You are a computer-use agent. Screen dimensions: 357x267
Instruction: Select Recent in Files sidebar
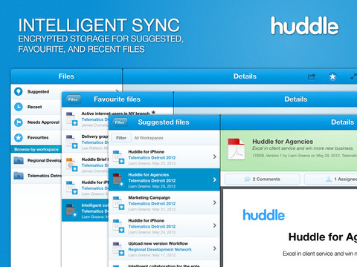coord(36,107)
